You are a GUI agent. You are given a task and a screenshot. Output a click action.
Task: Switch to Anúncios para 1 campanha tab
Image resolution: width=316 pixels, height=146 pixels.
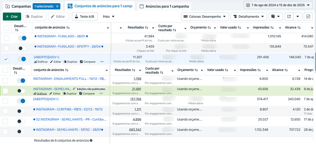click(164, 6)
